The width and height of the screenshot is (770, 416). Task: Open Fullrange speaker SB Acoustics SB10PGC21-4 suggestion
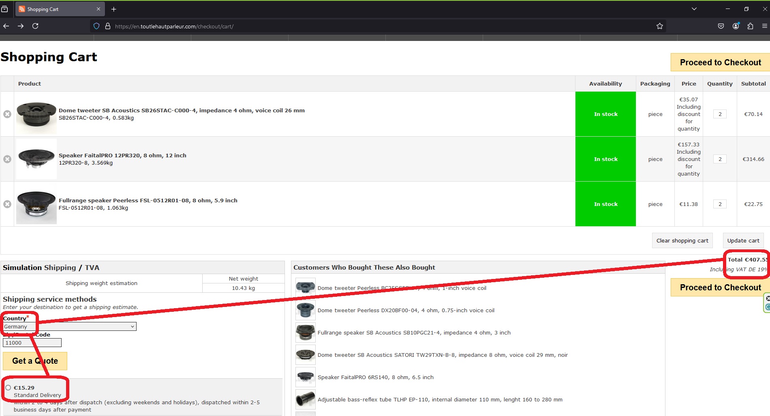click(x=414, y=332)
